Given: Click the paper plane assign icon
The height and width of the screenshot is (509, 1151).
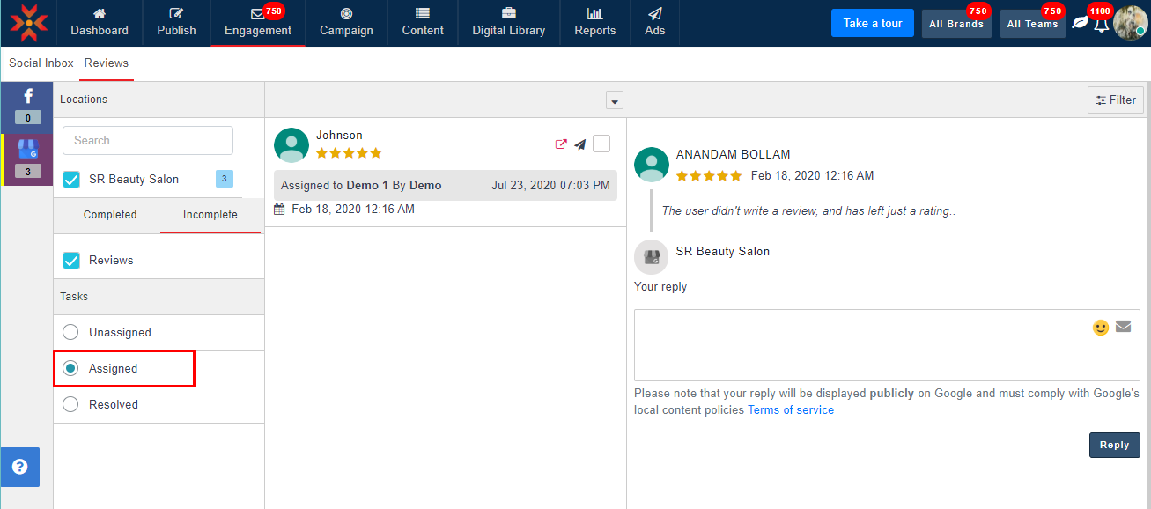Looking at the screenshot, I should (x=580, y=144).
